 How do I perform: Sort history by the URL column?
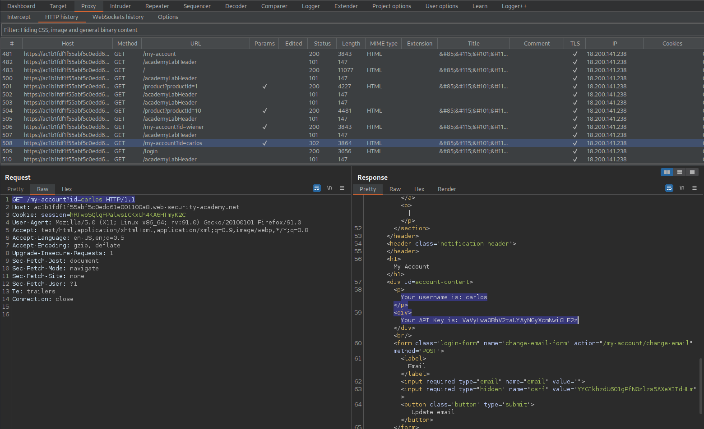coord(196,43)
